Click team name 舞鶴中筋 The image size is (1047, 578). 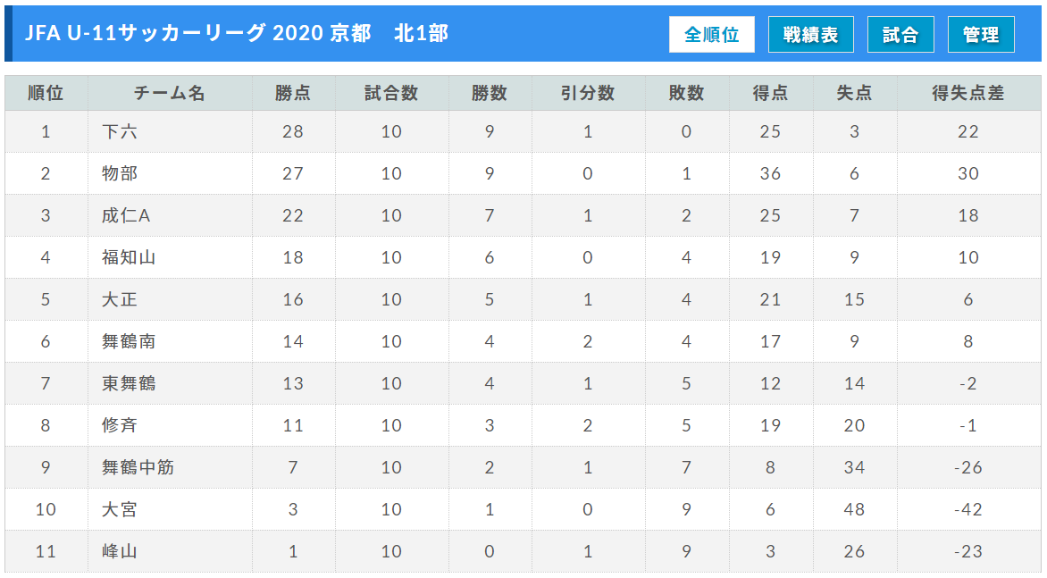click(138, 467)
